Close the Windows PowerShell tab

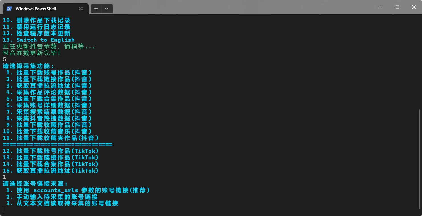81,9
